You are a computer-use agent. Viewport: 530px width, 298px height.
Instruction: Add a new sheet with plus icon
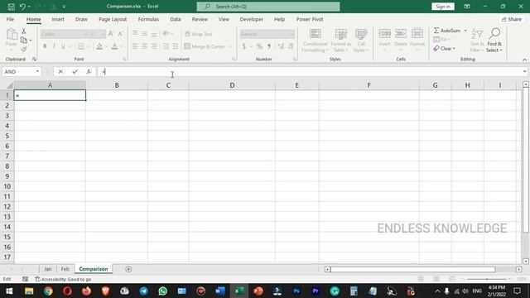128,269
